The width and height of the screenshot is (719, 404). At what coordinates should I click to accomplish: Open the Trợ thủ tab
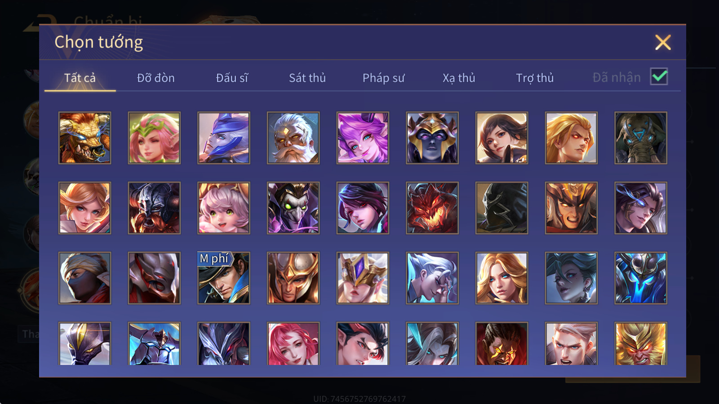tap(535, 78)
